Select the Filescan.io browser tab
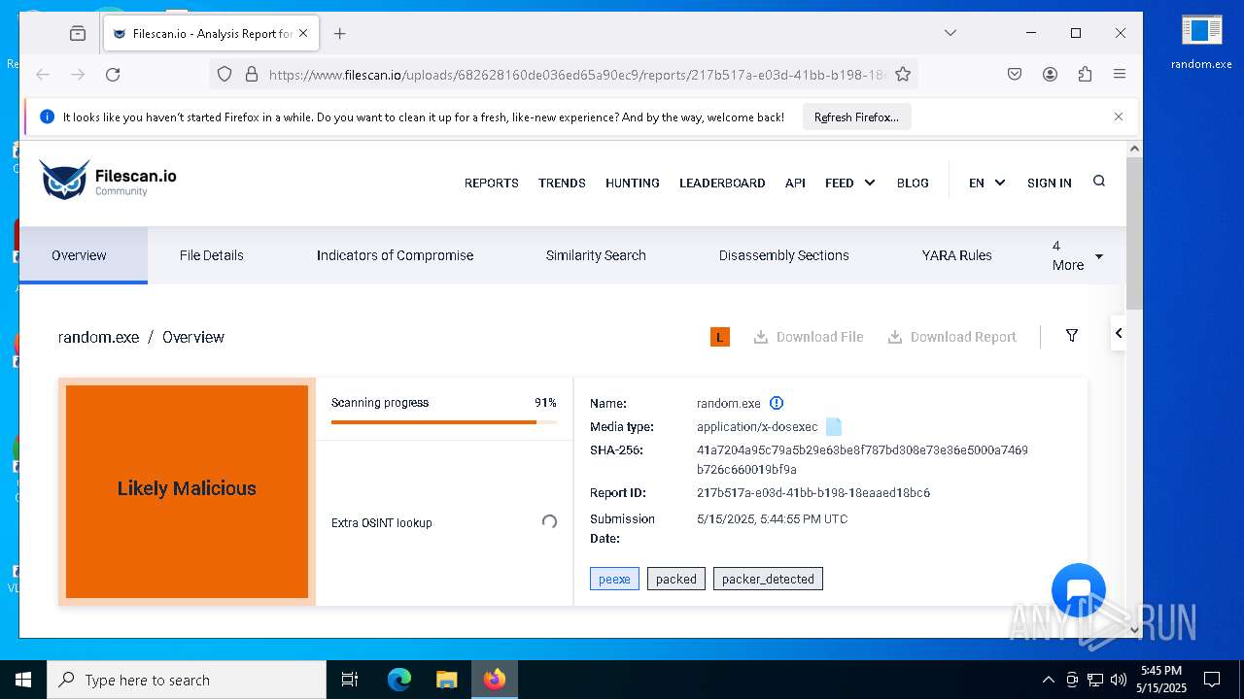 click(210, 33)
